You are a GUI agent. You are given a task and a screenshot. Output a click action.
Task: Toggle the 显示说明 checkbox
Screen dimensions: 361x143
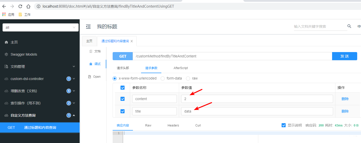284,125
